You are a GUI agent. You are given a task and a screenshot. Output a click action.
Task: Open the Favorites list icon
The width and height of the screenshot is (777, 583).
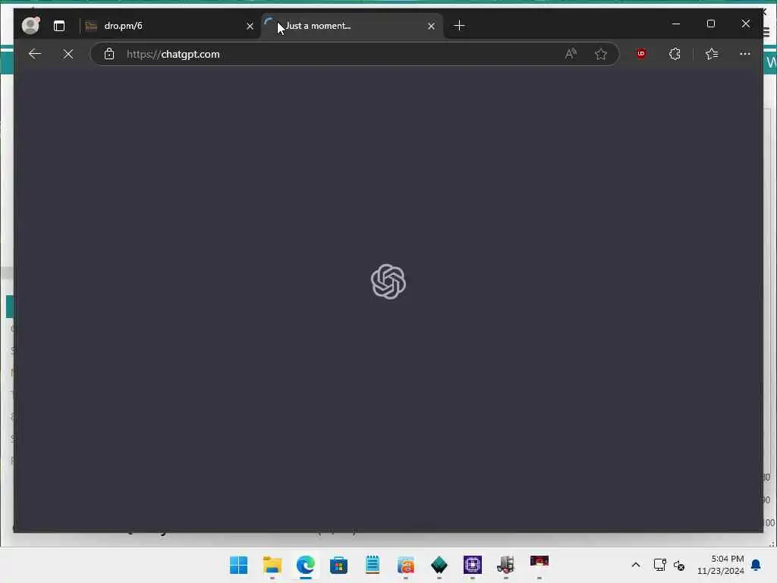coord(712,54)
